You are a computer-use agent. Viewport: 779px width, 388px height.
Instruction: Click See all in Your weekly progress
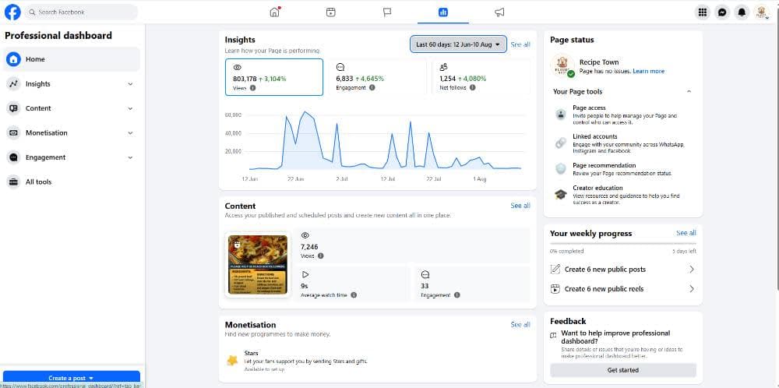[686, 233]
